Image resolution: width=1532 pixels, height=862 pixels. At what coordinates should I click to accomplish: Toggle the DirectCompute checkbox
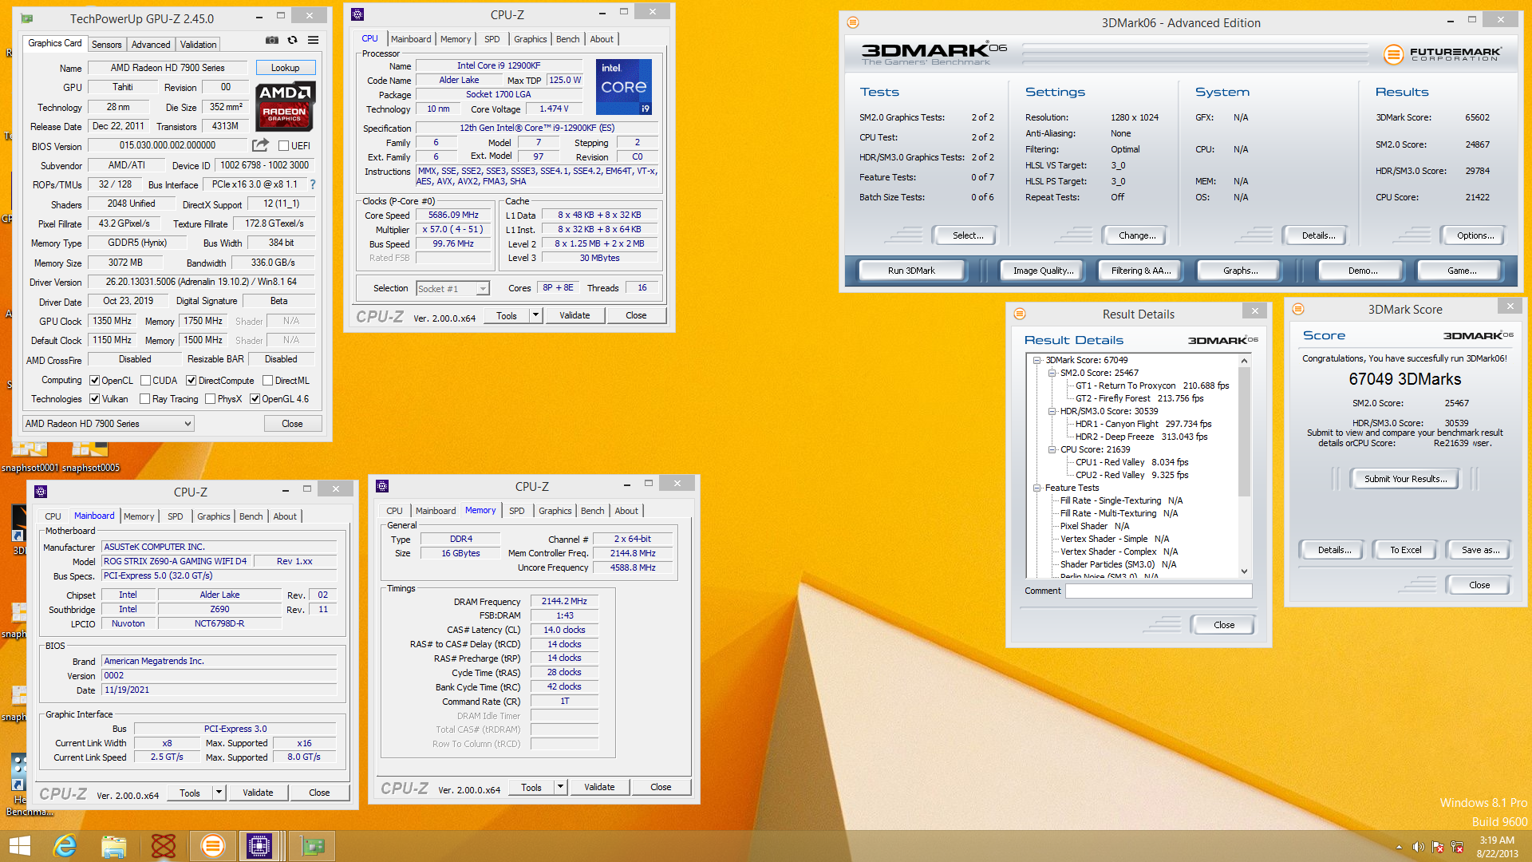(x=191, y=381)
